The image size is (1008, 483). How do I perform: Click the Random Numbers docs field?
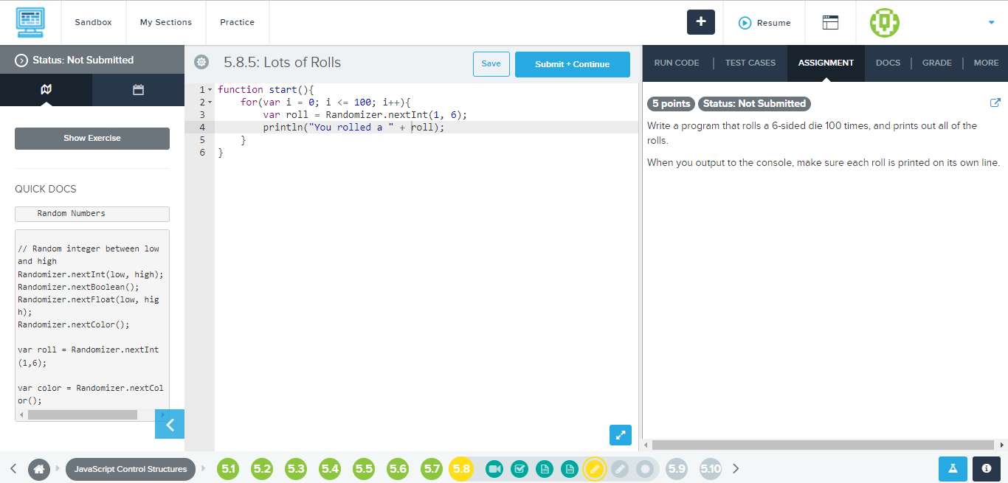(92, 214)
